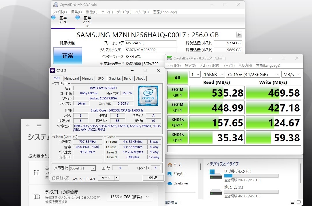Run the SEQ1M Q8T1 test button
The height and width of the screenshot is (206, 312).
pyautogui.click(x=178, y=93)
